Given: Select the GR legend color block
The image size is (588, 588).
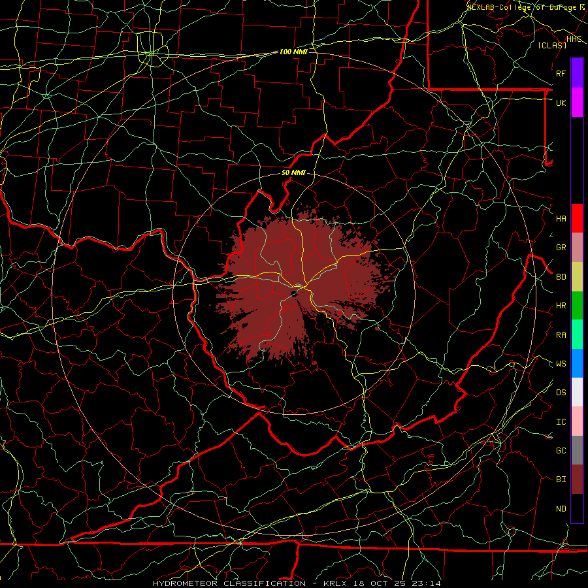Looking at the screenshot, I should pyautogui.click(x=577, y=247).
